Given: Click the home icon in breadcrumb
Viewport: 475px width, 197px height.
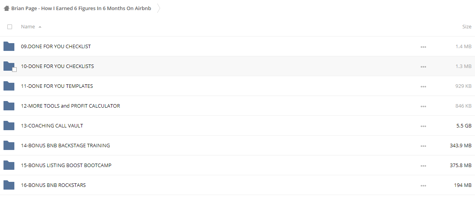Looking at the screenshot, I should click(x=7, y=8).
